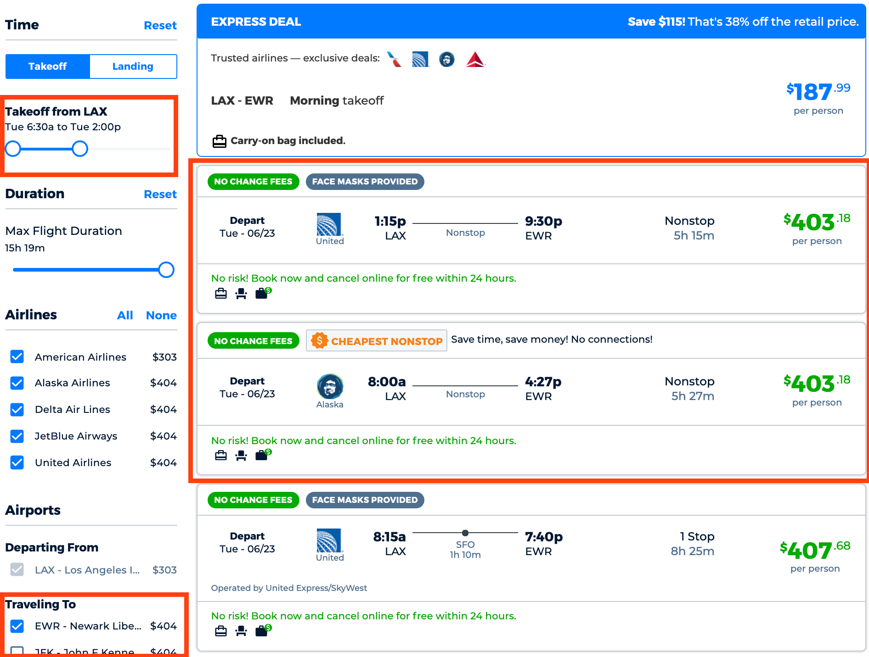
Task: Click the carry-on bag icon in Express Deal
Action: (x=220, y=141)
